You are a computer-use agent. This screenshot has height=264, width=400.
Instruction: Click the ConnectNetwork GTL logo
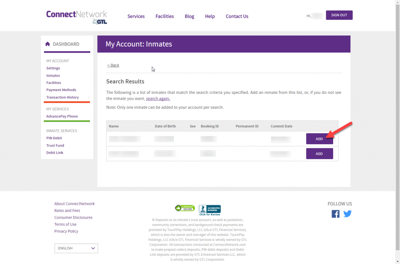[77, 17]
